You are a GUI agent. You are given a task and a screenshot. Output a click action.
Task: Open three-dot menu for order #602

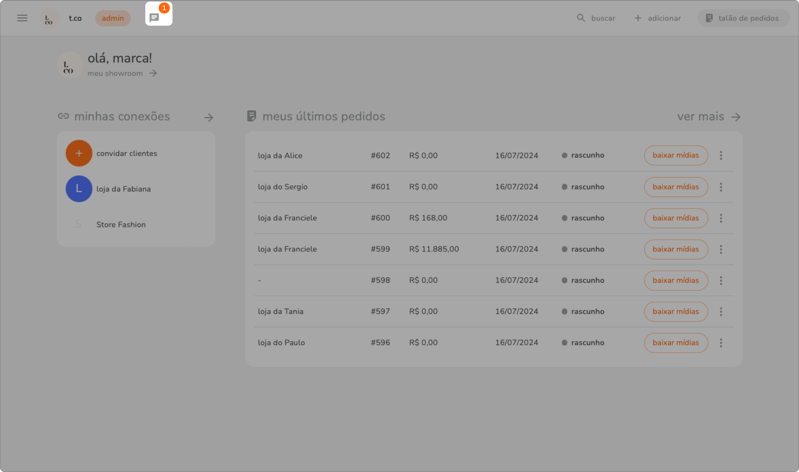721,155
